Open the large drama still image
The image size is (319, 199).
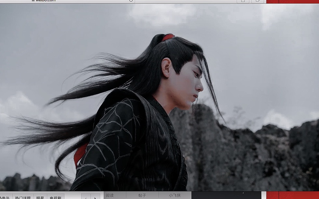[159, 98]
